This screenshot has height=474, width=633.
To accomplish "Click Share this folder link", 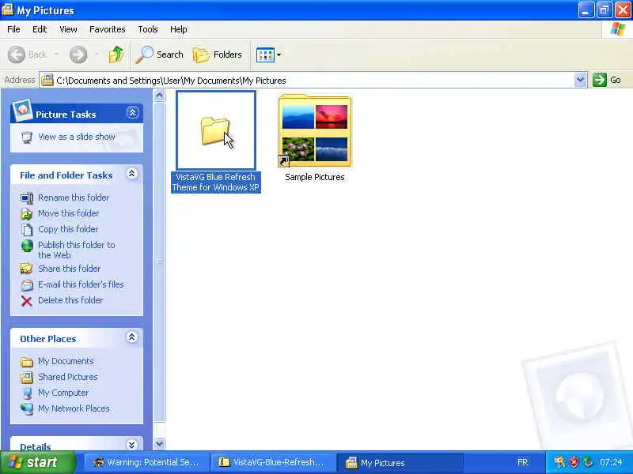I will [70, 269].
